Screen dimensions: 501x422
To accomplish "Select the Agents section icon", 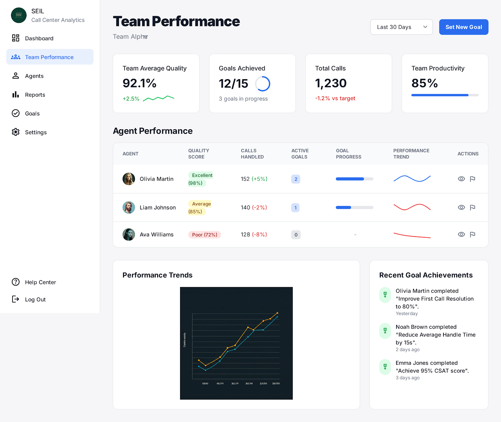I will 16,76.
